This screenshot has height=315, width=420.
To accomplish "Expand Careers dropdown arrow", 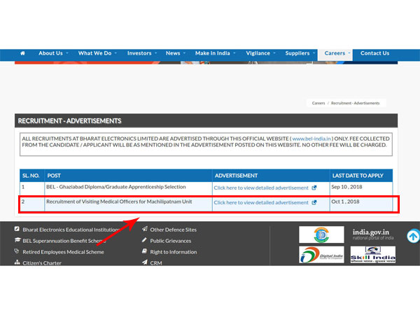I will [x=349, y=53].
